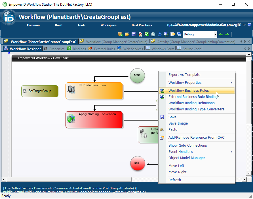Select Workflow Business Rules menu entry
253x199 pixels.
(189, 91)
